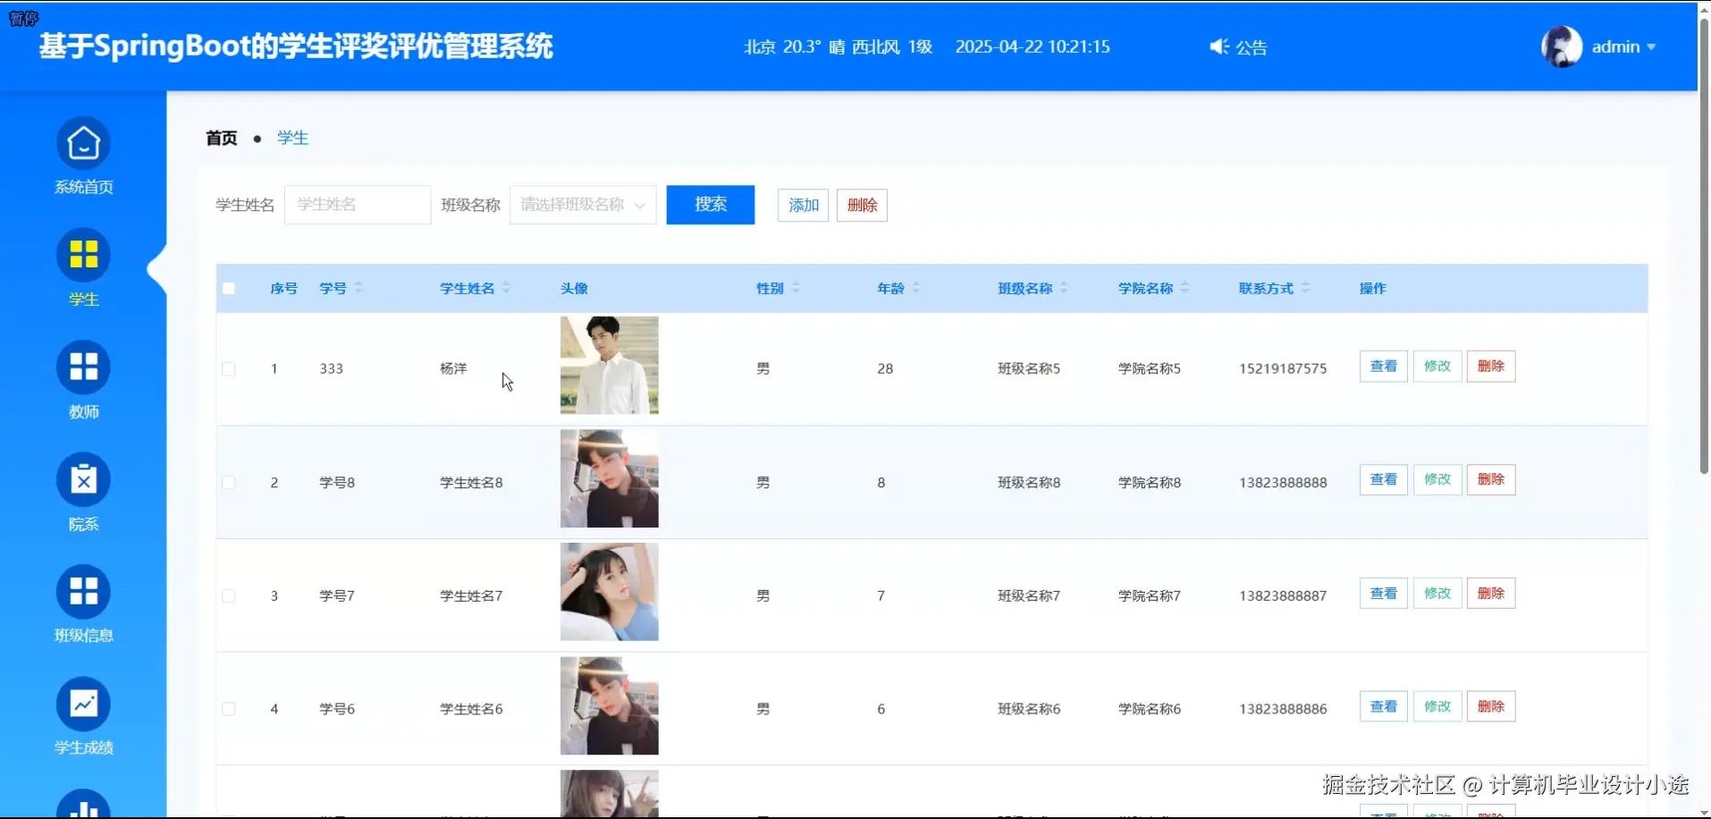
Task: Check the row for 学生姓名6
Action: 229,709
